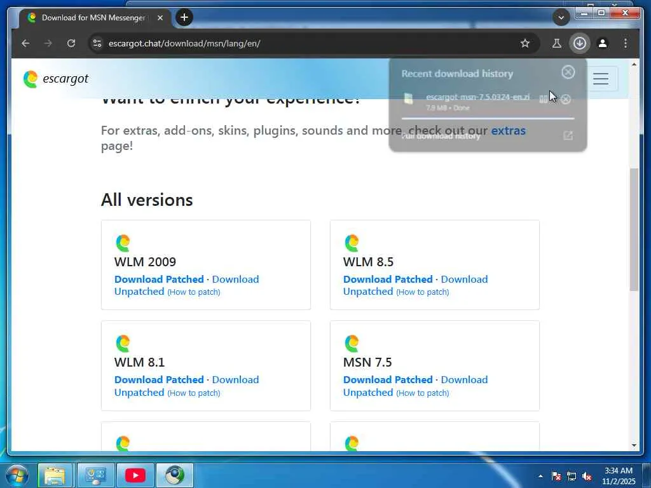The width and height of the screenshot is (651, 488).
Task: Open the network tray icon
Action: (x=572, y=476)
